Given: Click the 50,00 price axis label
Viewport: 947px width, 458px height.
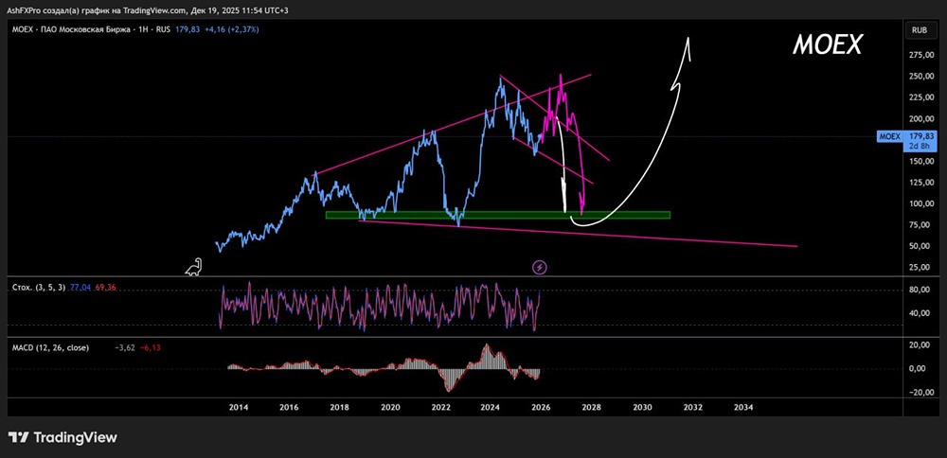Looking at the screenshot, I should [x=920, y=246].
